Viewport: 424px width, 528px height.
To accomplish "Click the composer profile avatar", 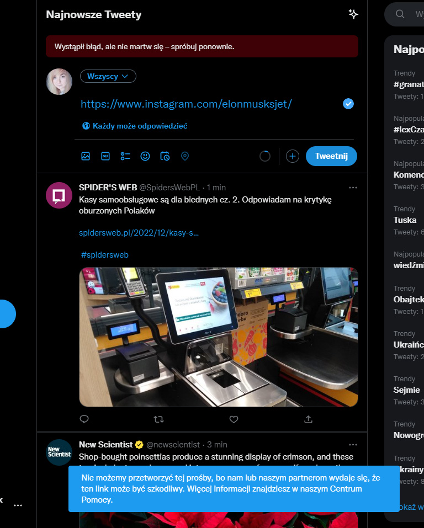I will (59, 82).
